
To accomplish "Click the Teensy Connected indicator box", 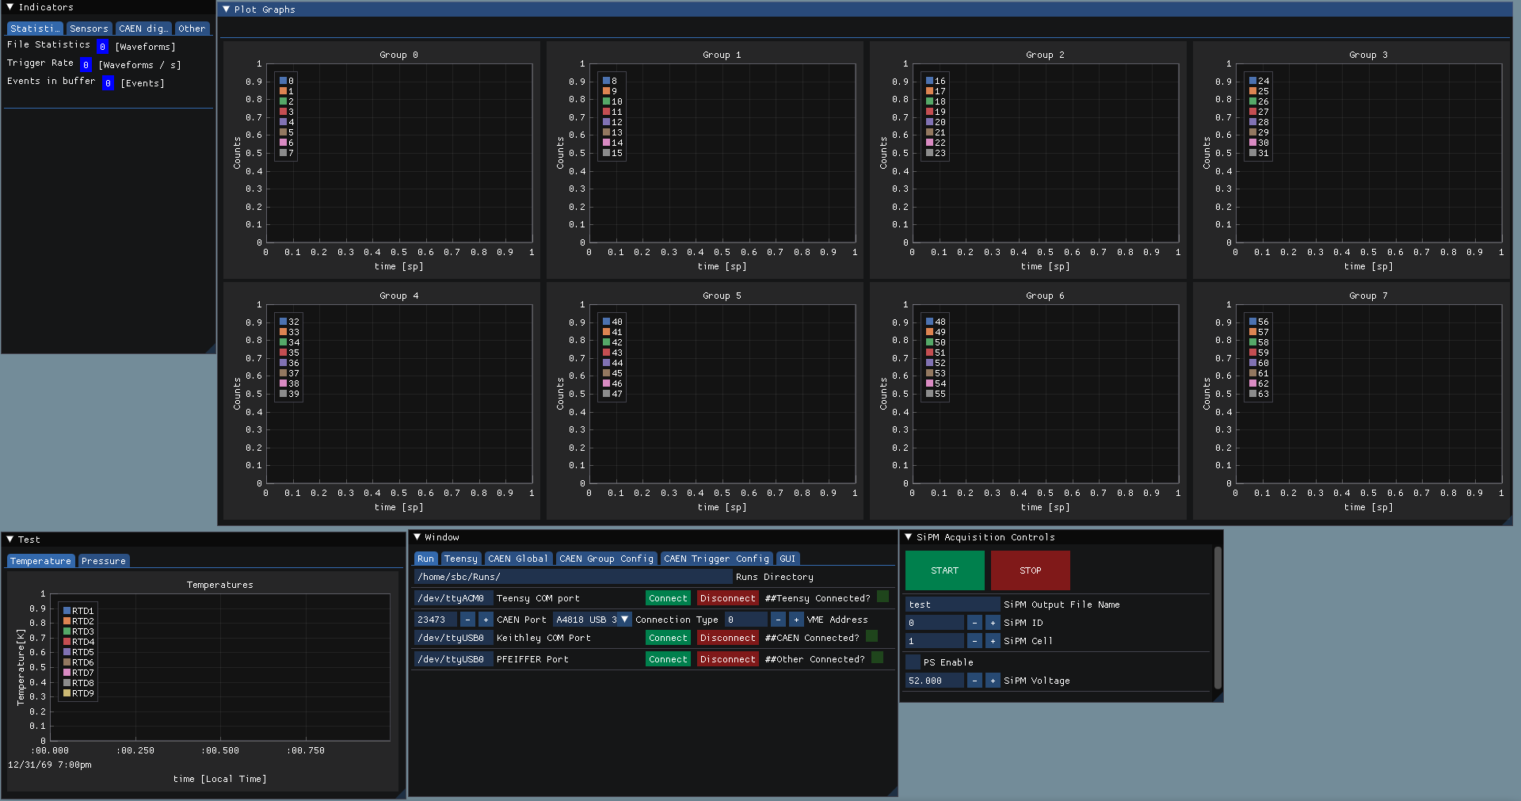I will coord(883,597).
